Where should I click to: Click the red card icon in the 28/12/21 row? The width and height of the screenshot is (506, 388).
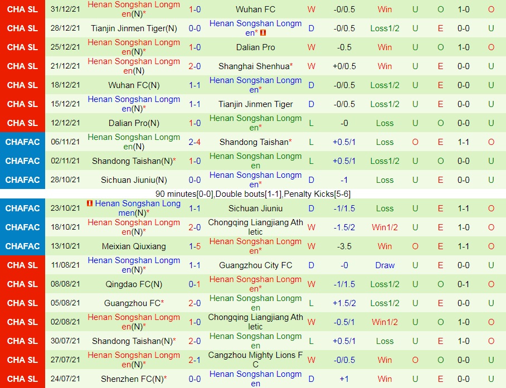click(263, 32)
